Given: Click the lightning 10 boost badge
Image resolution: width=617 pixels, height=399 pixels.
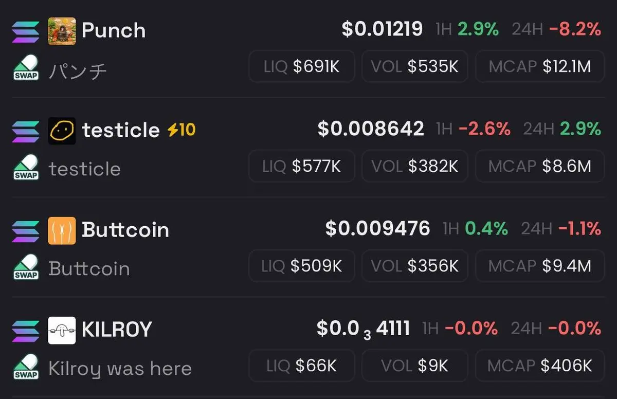Looking at the screenshot, I should (x=182, y=130).
